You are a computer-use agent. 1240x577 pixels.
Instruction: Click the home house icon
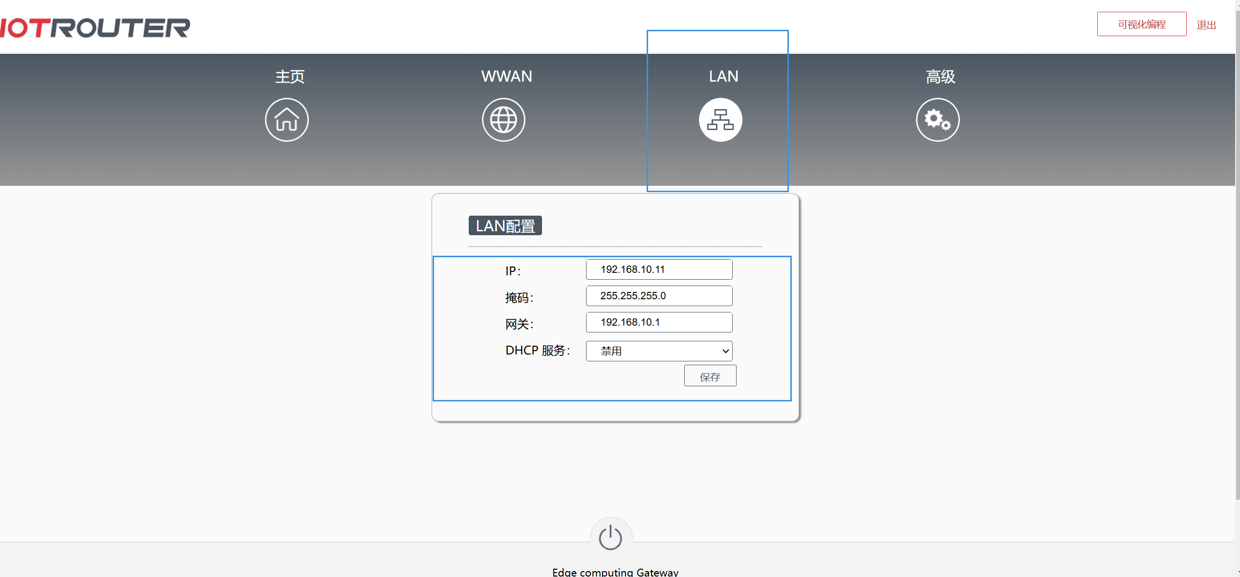tap(286, 120)
